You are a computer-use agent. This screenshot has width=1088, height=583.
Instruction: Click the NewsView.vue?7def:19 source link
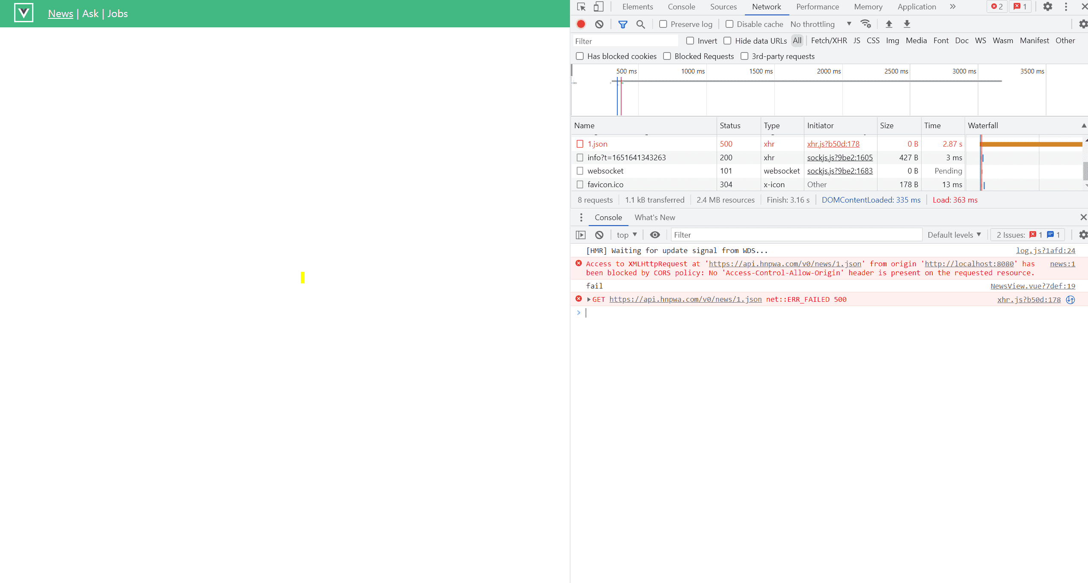coord(1032,286)
